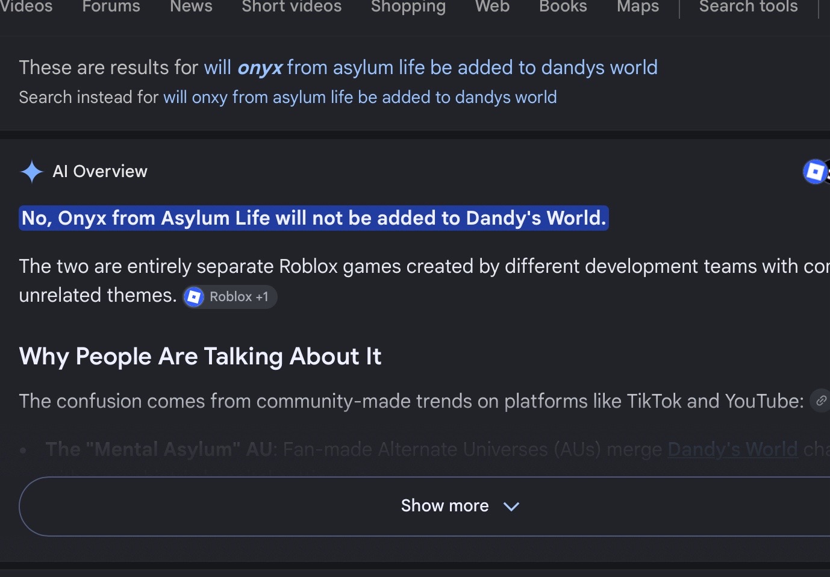Open the 'Roblox +1' source chip
The image size is (830, 577).
click(x=230, y=297)
